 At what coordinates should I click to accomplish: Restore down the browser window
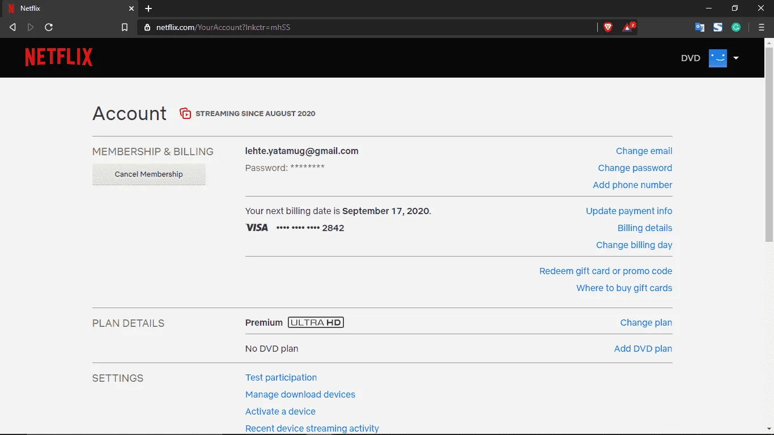click(x=735, y=8)
